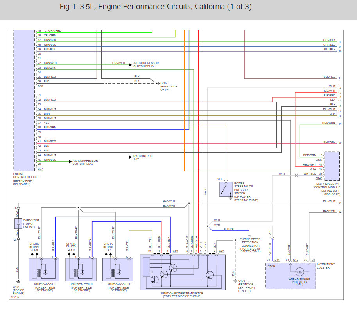
Task: Click the CHECK ENGINE INDICATOR (MIL) label
Action: pyautogui.click(x=300, y=281)
